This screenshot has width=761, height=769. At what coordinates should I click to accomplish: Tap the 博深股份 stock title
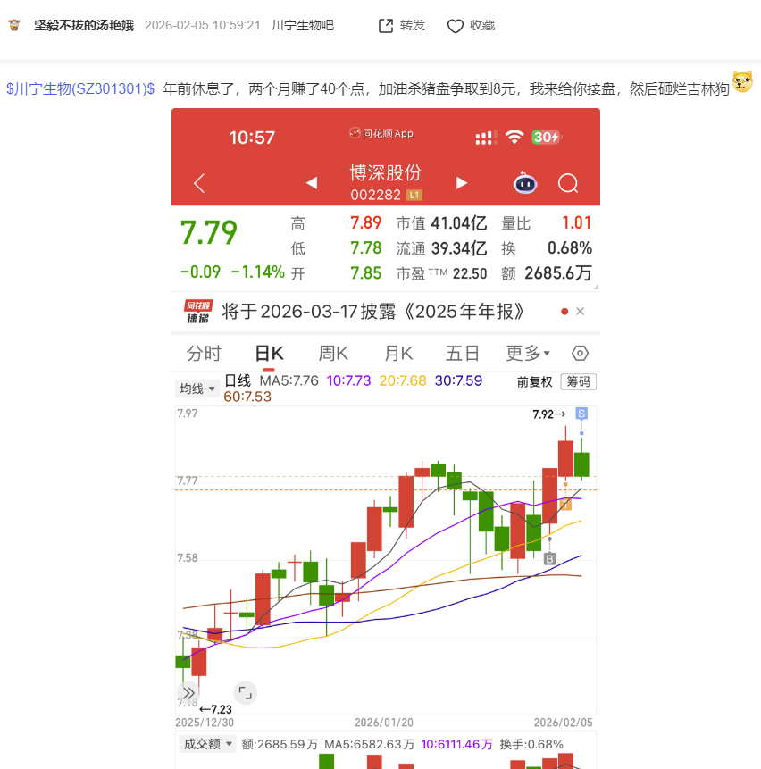click(x=385, y=173)
